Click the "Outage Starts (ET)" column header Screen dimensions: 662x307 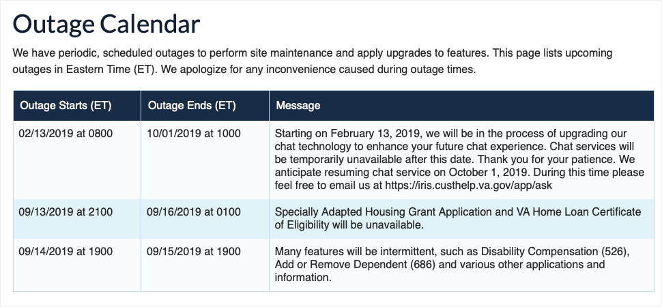[x=66, y=106]
